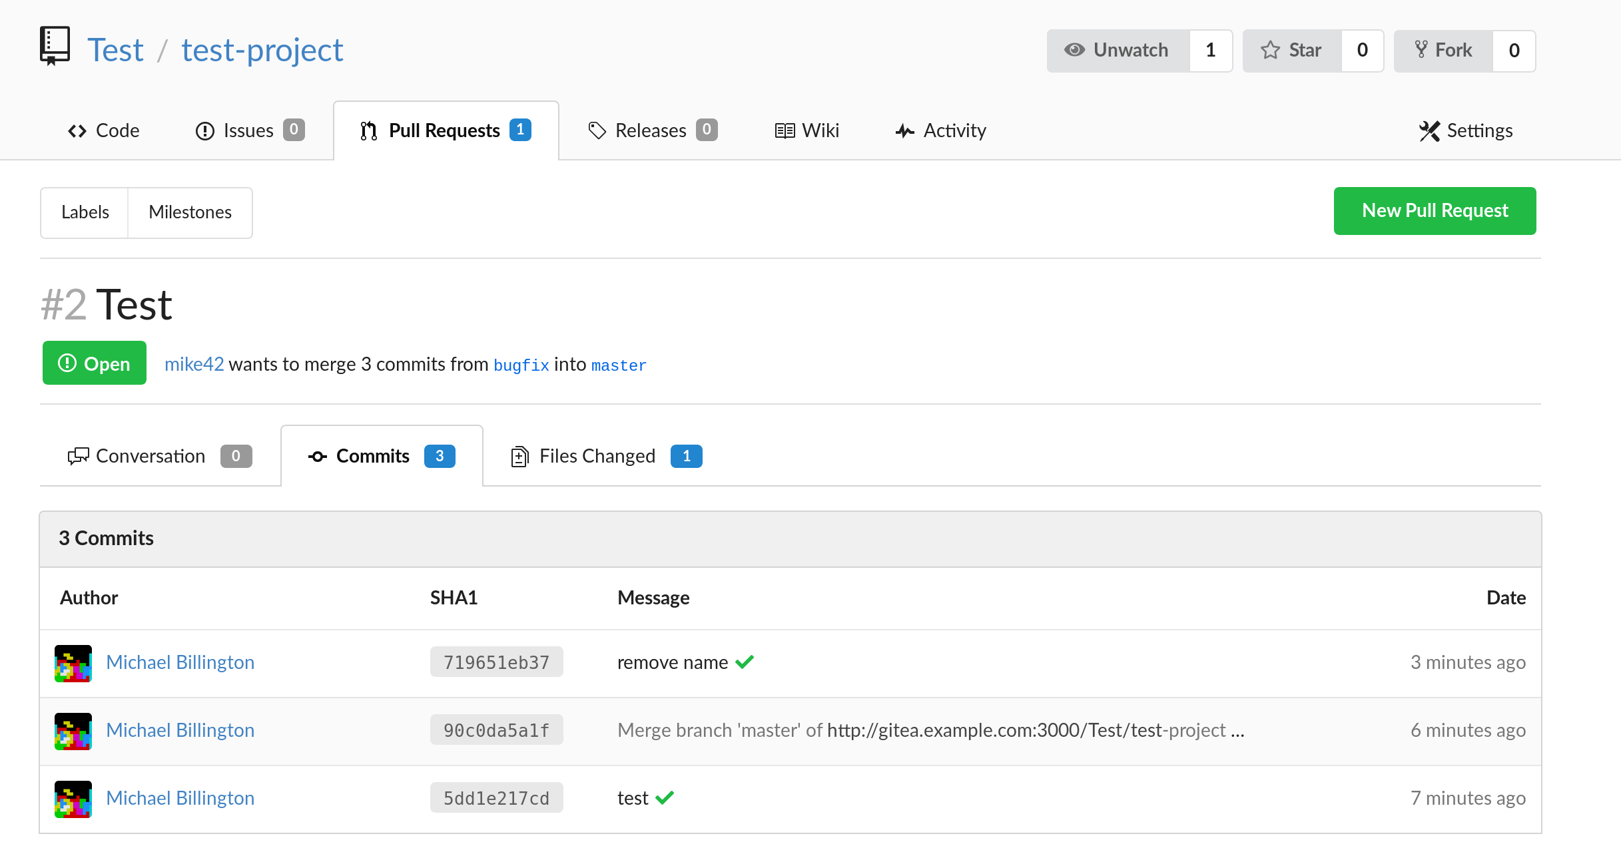Star the test-project repository

pos(1292,51)
